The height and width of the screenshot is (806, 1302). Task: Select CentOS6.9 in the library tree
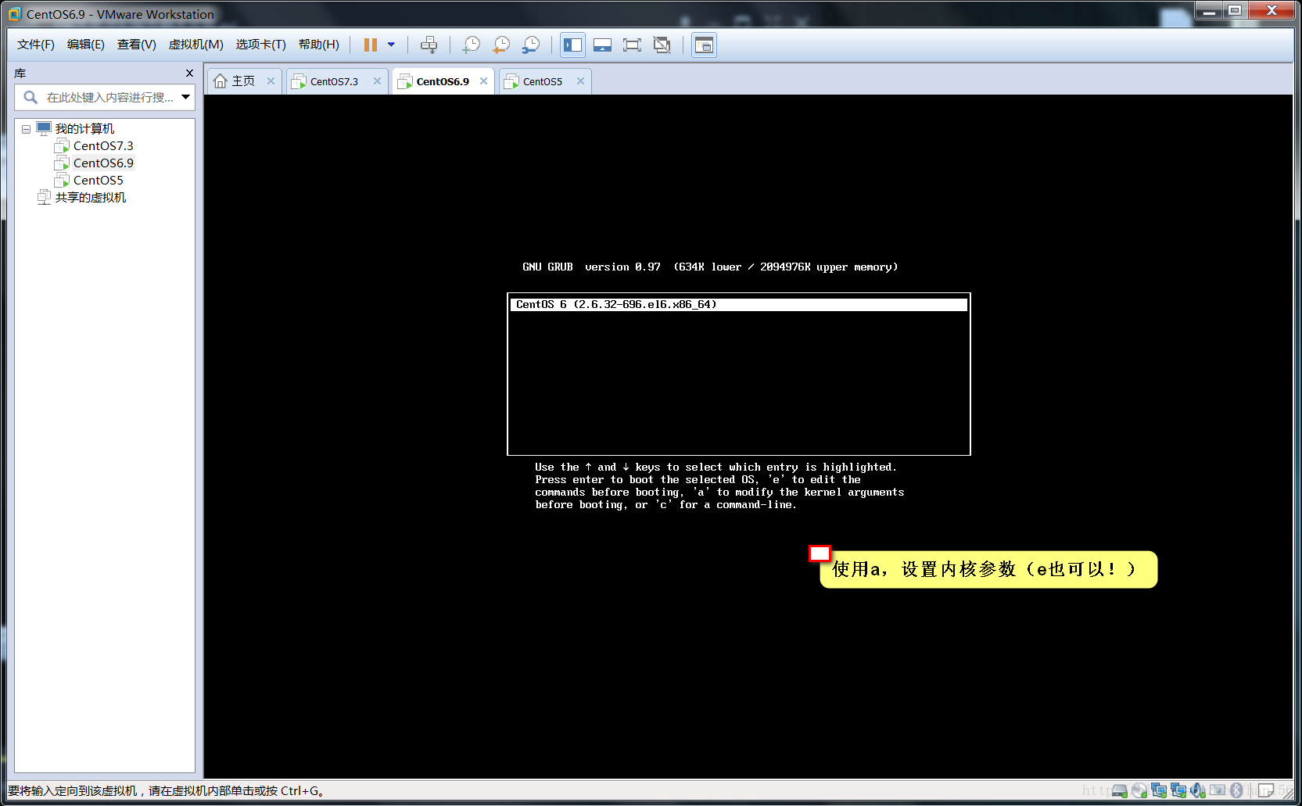coord(103,163)
